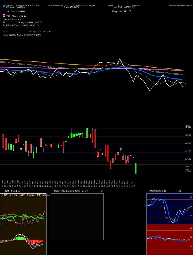This screenshot has height=255, width=193.
Task: Click the empty Intra Day Trading Price panel
Action: pos(77,216)
